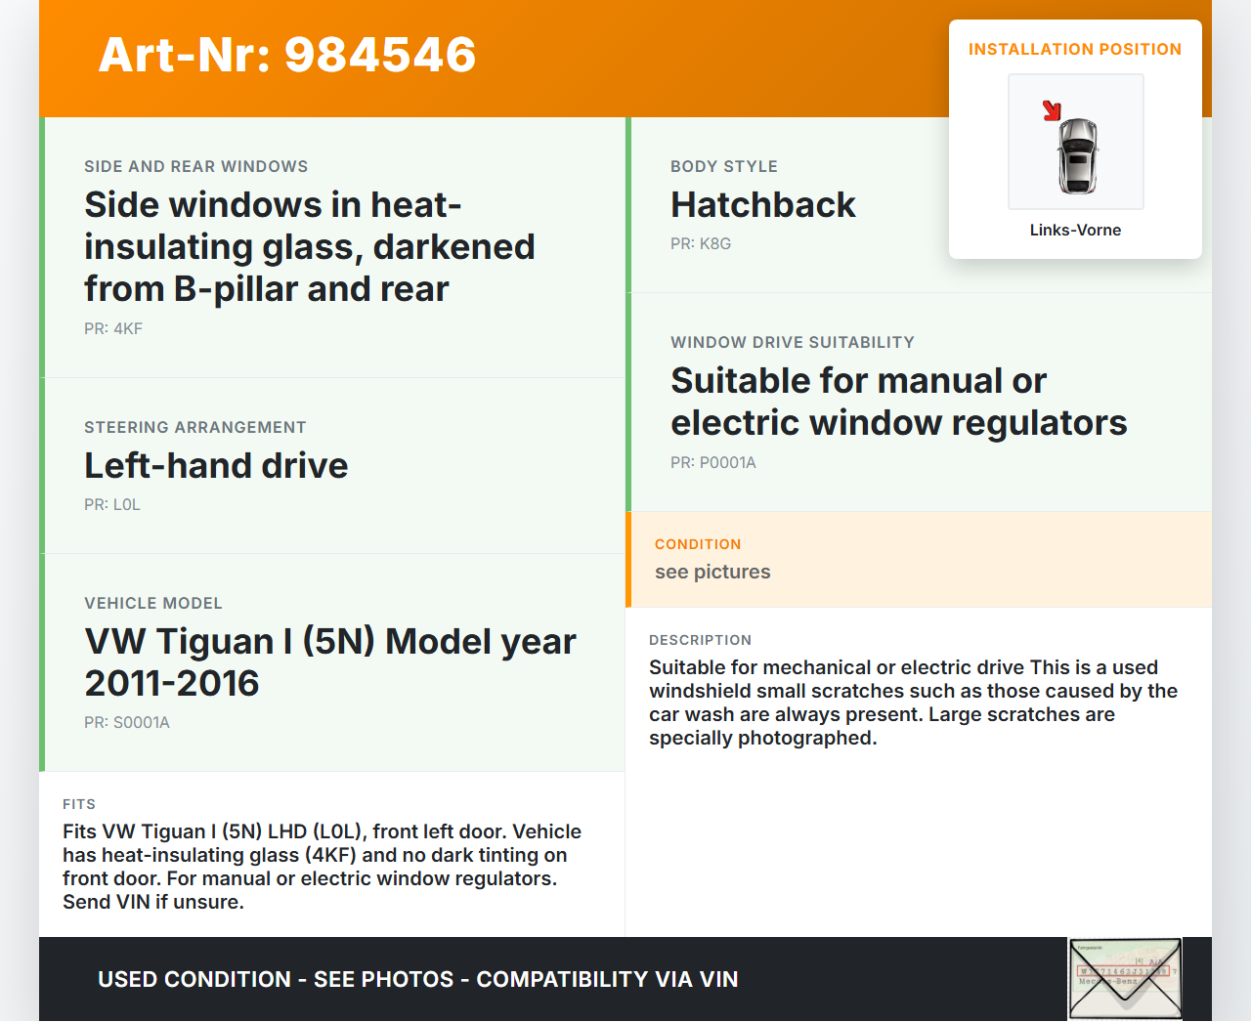Click the Left-hand drive value
The height and width of the screenshot is (1022, 1251).
[216, 466]
